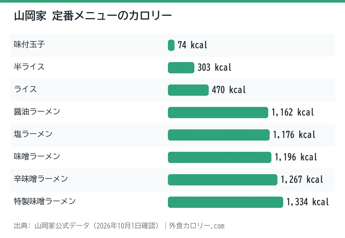This screenshot has height=238, width=345.
Task: Select the 辛味噌ラーメン row label
Action: [41, 179]
